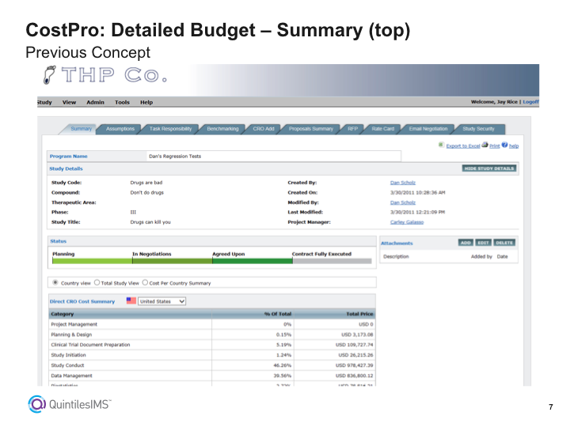Open the View menu
570x427 pixels.
(x=69, y=102)
